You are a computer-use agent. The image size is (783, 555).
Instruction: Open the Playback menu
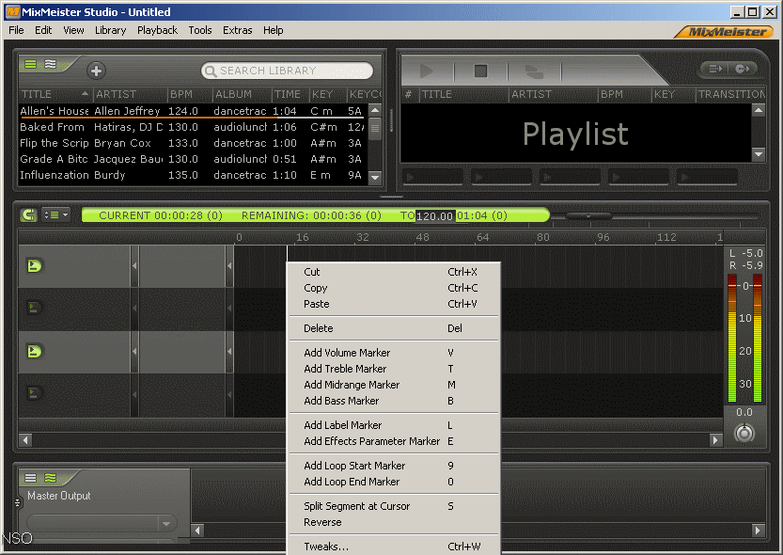pyautogui.click(x=157, y=30)
